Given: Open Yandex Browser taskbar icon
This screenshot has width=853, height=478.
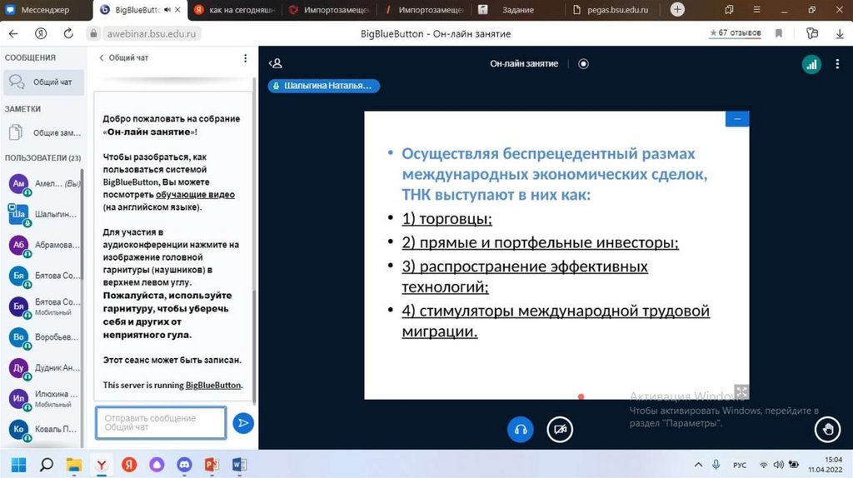Looking at the screenshot, I should [102, 465].
